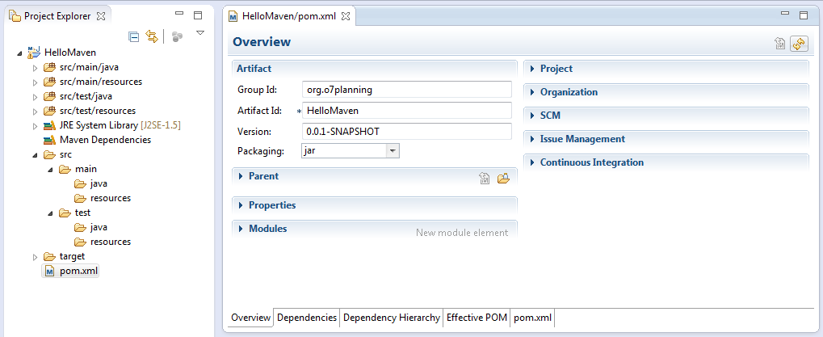Expand the src/main/java source folder
This screenshot has width=823, height=337.
(36, 68)
